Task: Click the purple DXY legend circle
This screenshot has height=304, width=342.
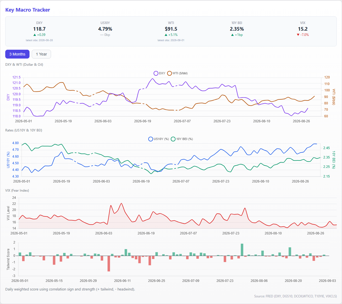Action: 156,73
